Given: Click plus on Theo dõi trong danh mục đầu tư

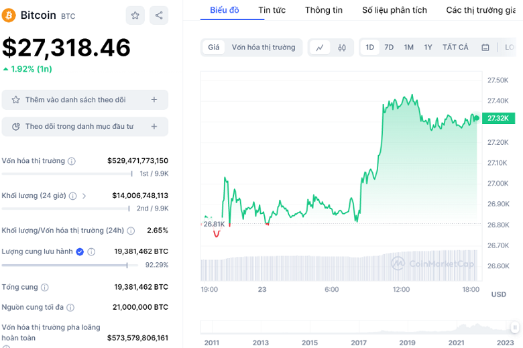Looking at the screenshot, I should 154,127.
